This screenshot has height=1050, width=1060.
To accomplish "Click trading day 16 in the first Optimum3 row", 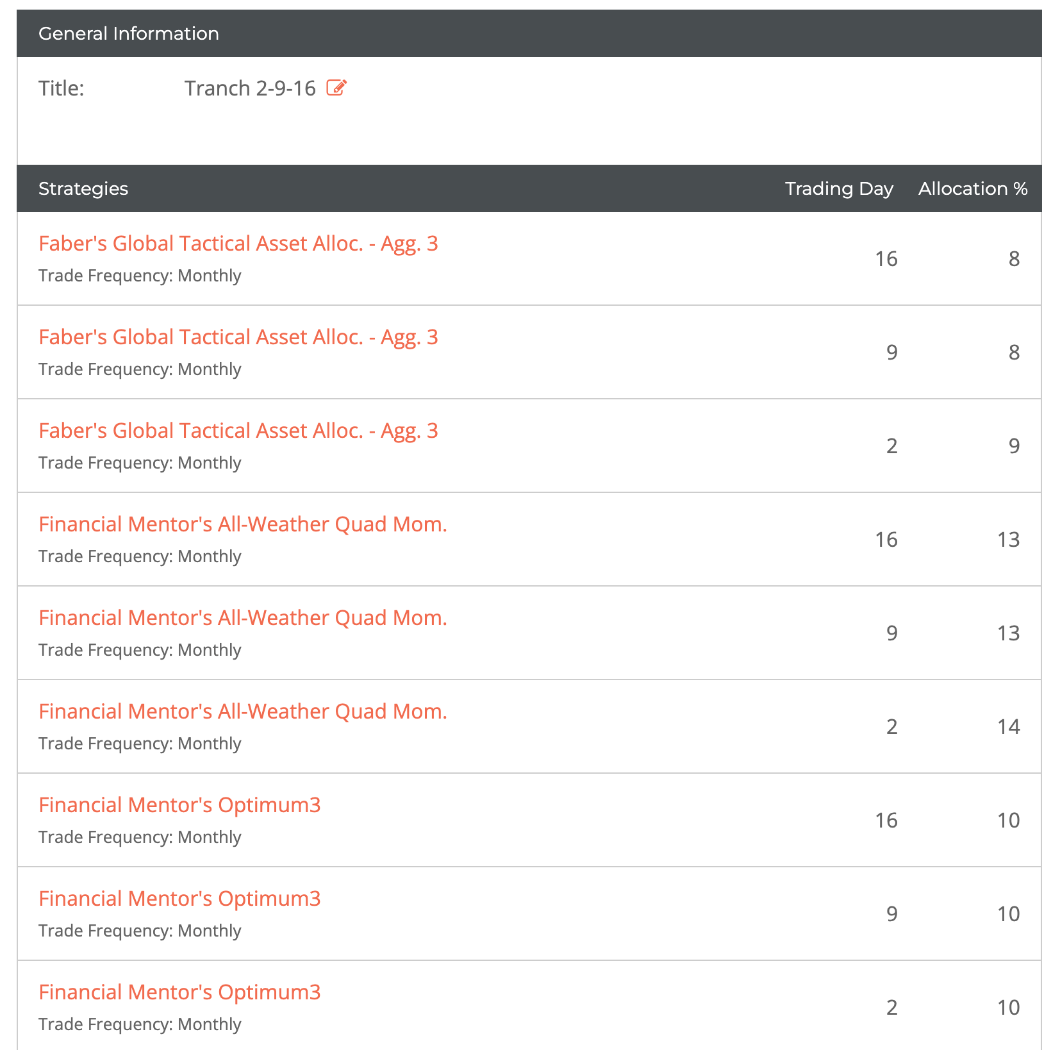I will (886, 821).
